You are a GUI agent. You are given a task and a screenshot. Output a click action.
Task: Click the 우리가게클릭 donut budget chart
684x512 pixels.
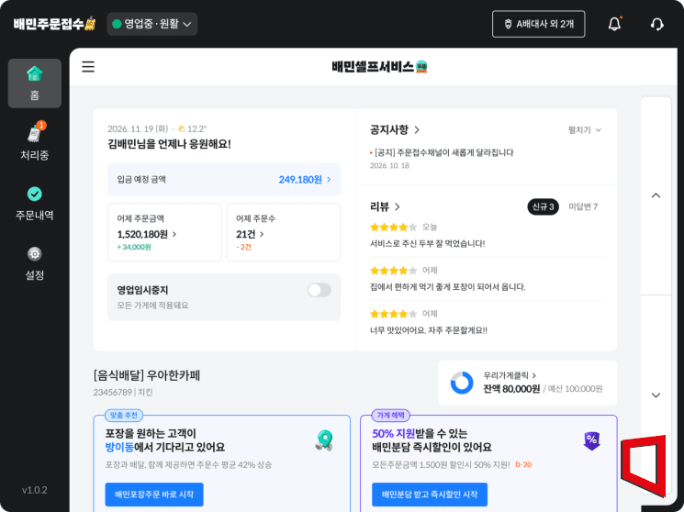(x=462, y=383)
